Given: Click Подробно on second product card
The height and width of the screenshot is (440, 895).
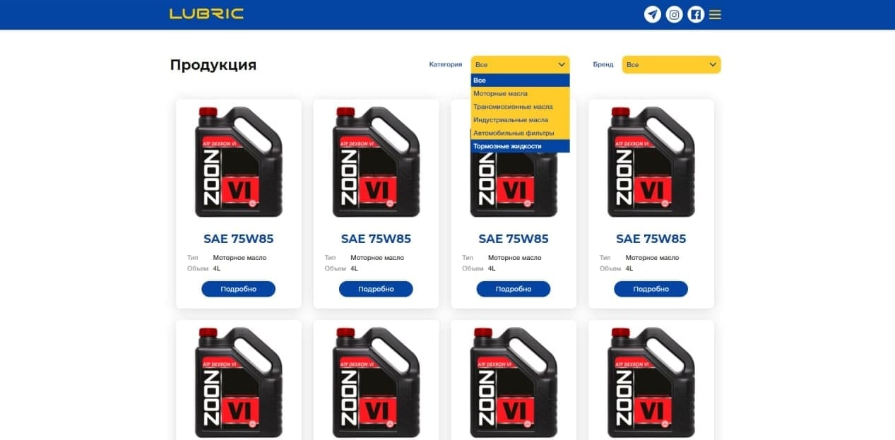Looking at the screenshot, I should point(376,289).
